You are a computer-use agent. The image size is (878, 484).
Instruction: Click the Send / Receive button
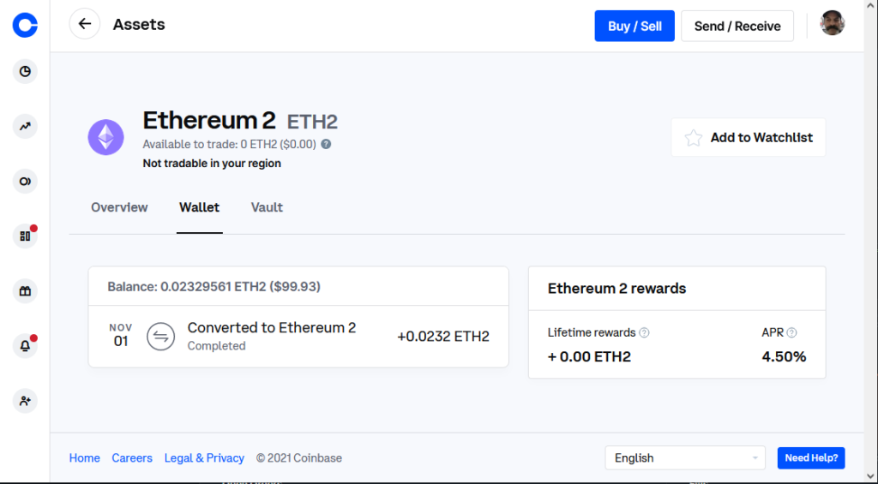point(737,26)
